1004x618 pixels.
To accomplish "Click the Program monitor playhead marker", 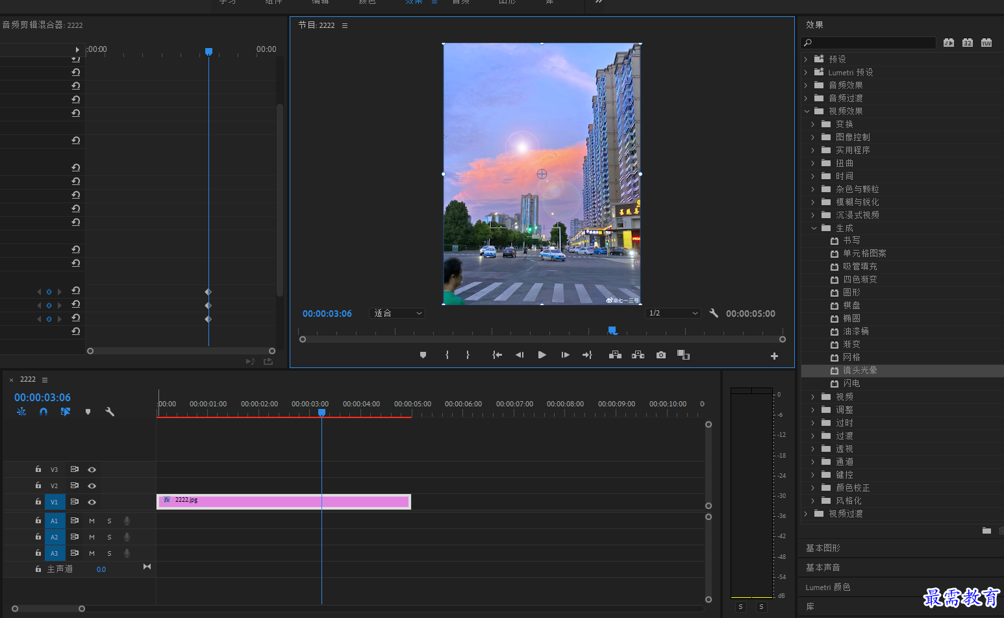I will coord(612,330).
